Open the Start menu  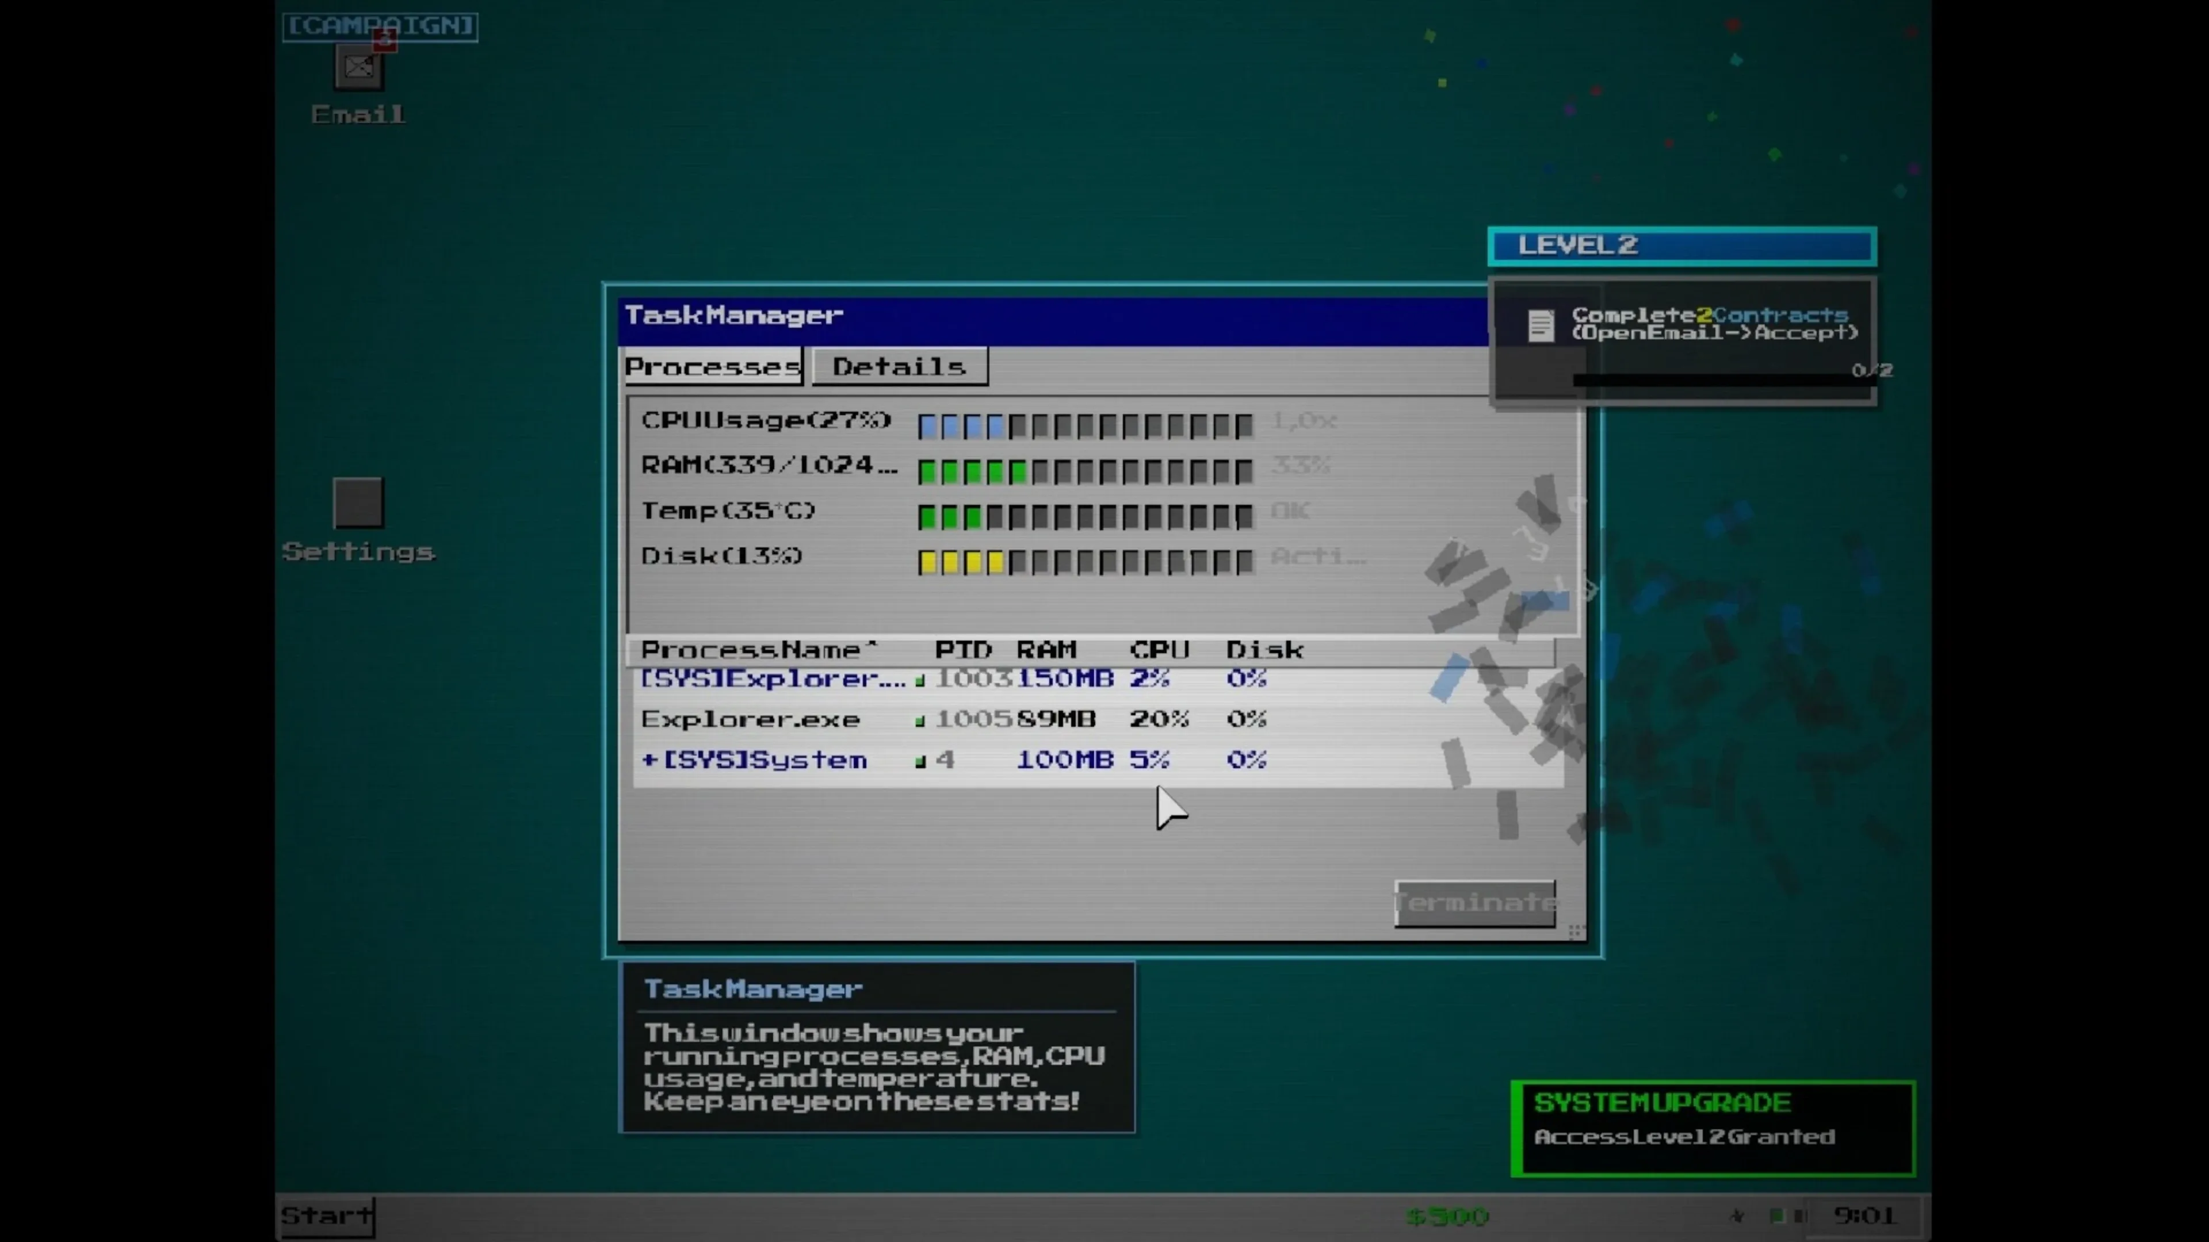click(x=327, y=1216)
